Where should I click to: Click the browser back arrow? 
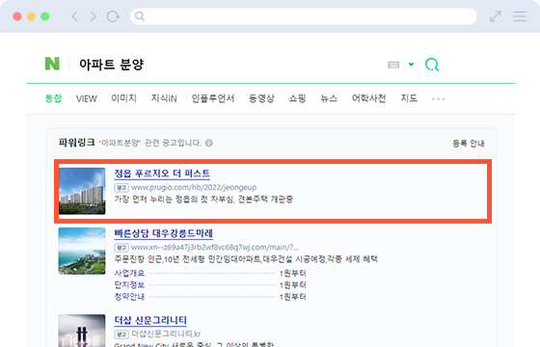click(x=75, y=16)
